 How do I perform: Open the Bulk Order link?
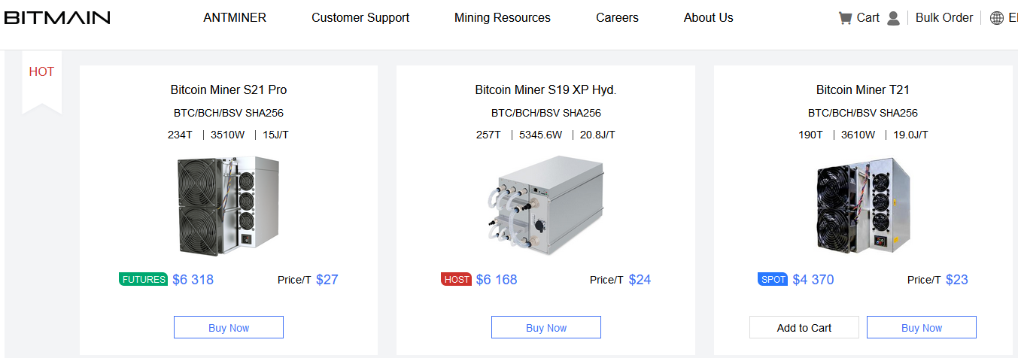[x=944, y=17]
